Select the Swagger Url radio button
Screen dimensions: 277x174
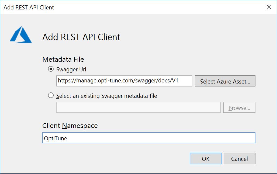pos(50,69)
